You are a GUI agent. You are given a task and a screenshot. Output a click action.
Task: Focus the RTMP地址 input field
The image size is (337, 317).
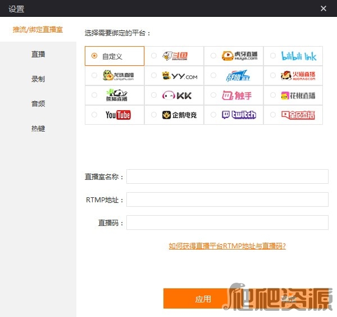[227, 200]
